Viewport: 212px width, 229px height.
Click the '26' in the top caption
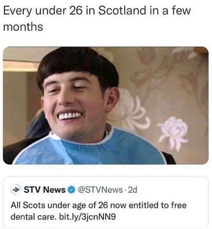click(76, 11)
